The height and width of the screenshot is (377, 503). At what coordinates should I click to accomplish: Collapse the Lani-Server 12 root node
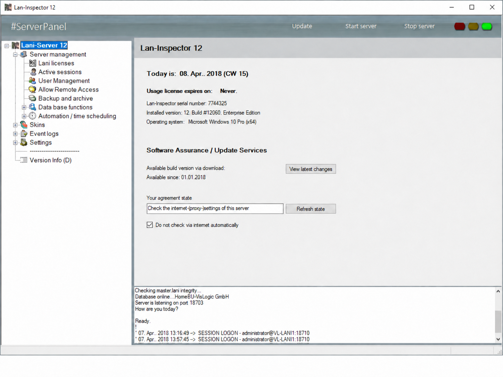tap(7, 46)
